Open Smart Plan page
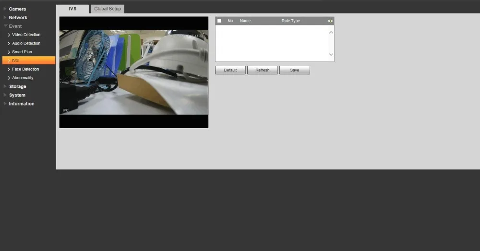This screenshot has height=251, width=480. (22, 52)
